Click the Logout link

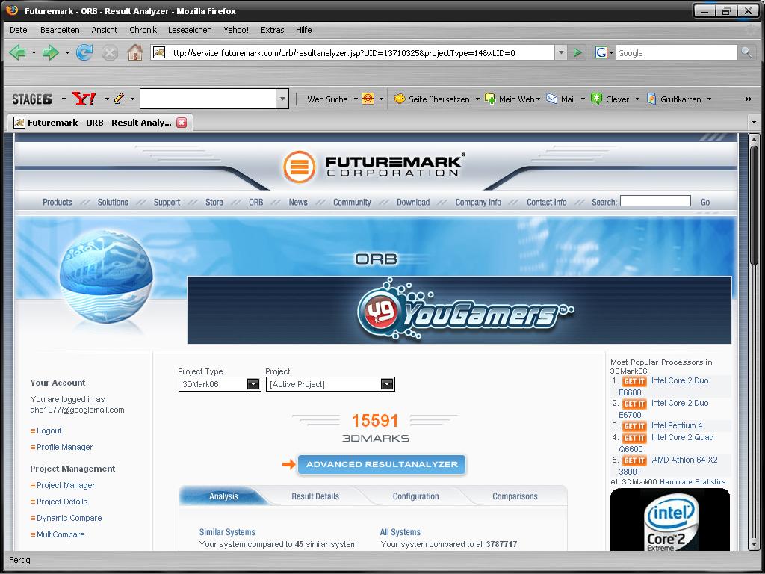point(49,430)
